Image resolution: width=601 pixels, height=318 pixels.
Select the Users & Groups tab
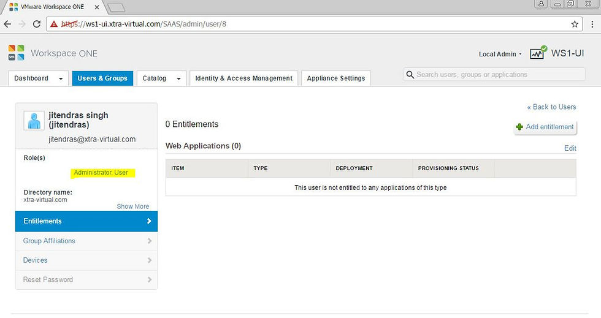pyautogui.click(x=103, y=78)
